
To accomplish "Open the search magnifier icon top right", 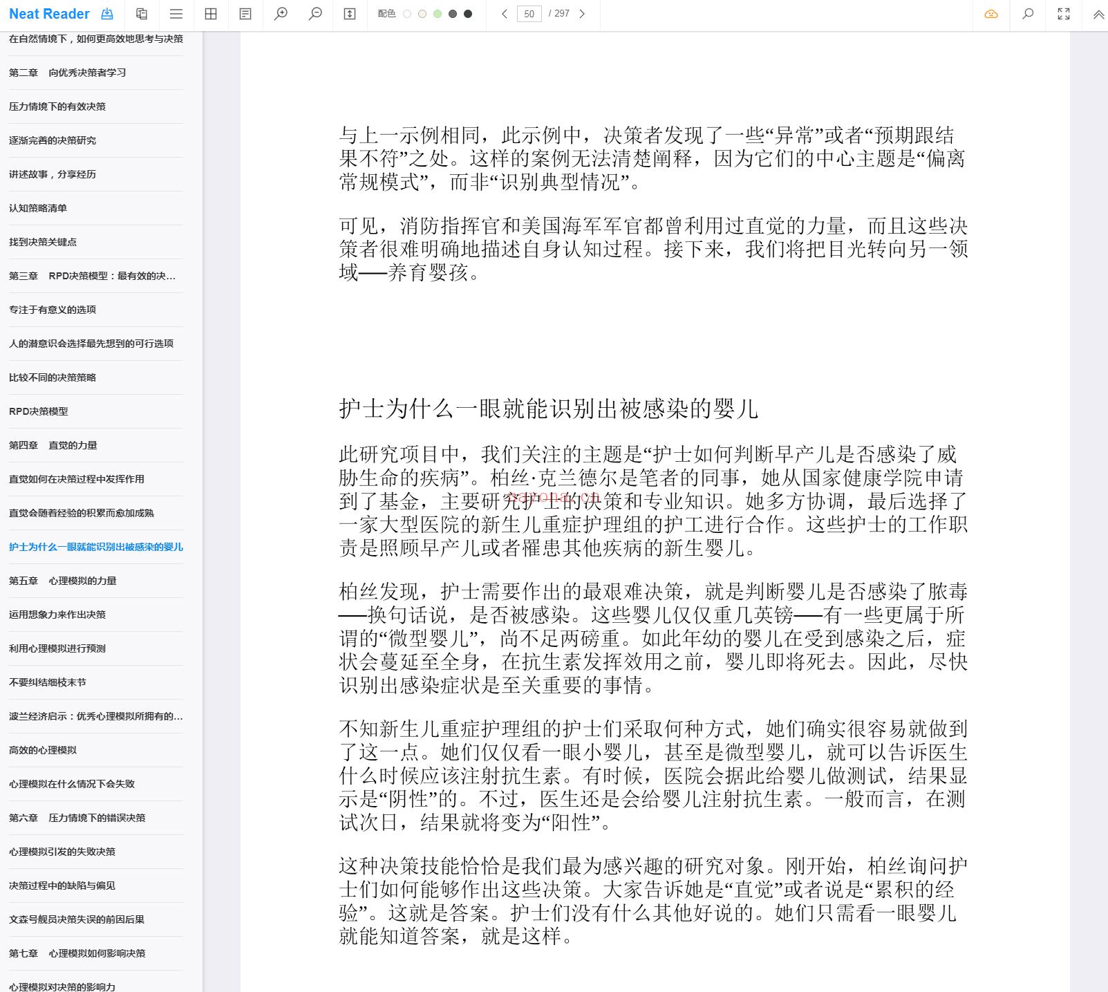I will pyautogui.click(x=1028, y=14).
